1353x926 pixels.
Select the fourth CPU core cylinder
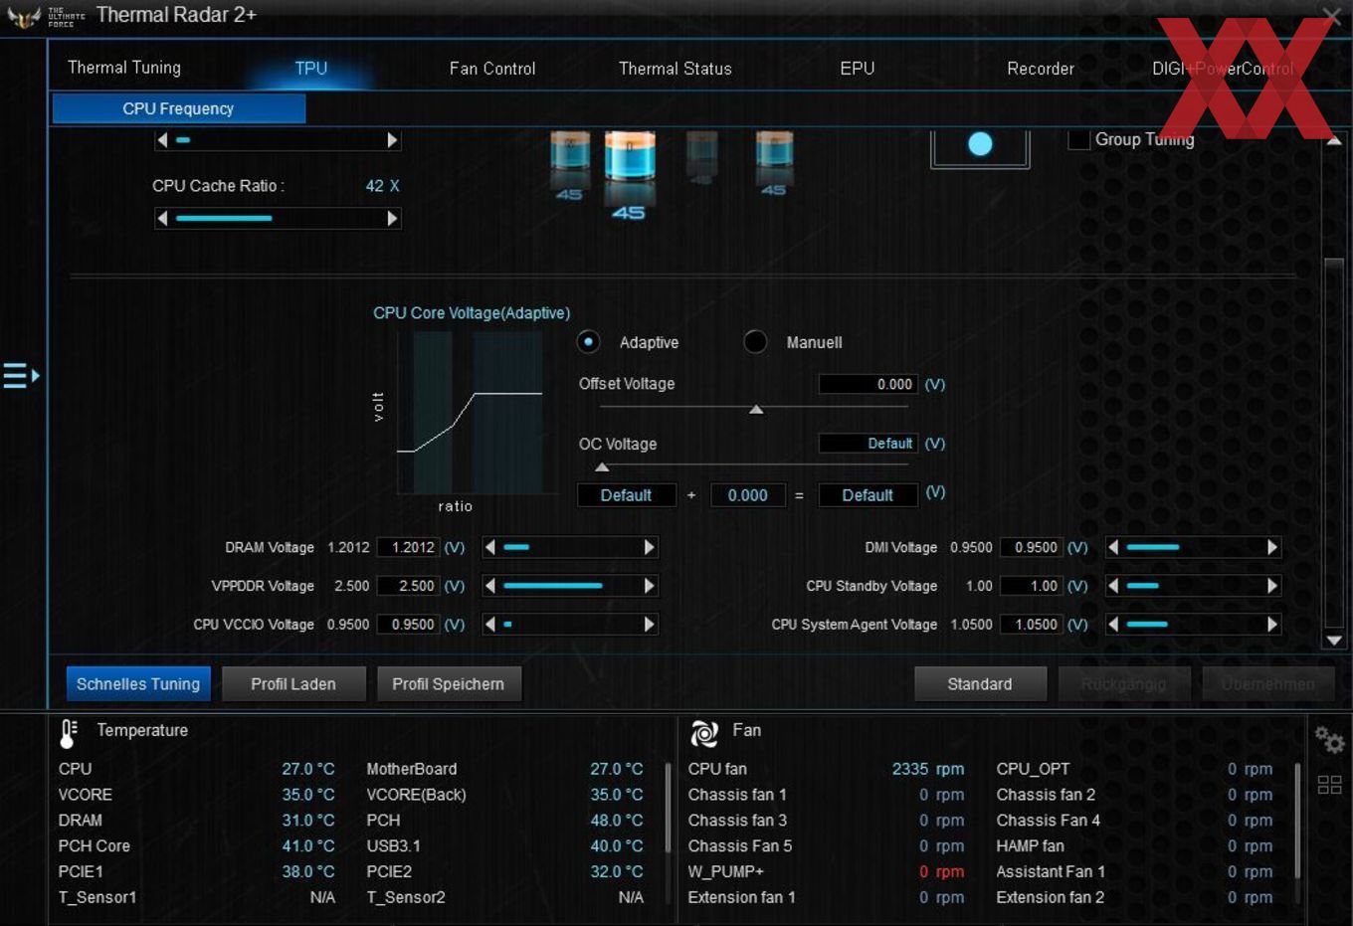coord(774,163)
